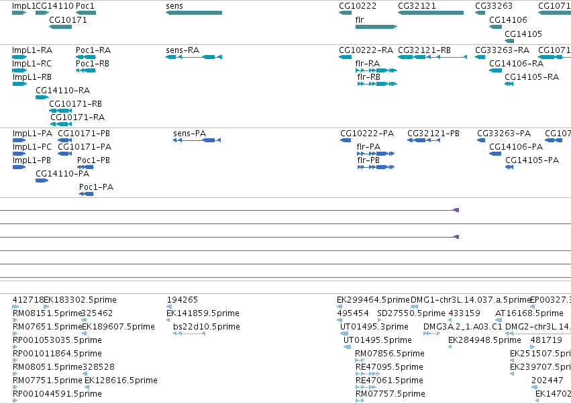Open EST RP001053035.5prime
Screen dimensions: 571x404
[57, 340]
